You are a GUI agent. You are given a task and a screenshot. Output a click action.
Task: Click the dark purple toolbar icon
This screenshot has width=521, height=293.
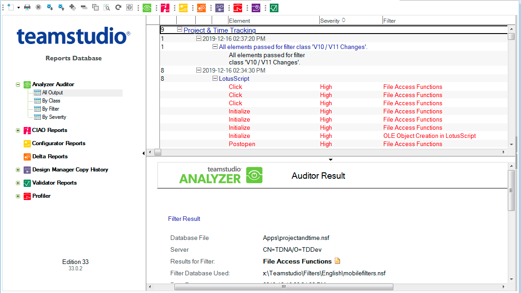[x=256, y=8]
